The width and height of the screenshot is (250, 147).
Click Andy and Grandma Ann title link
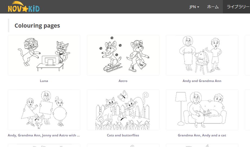point(202,81)
